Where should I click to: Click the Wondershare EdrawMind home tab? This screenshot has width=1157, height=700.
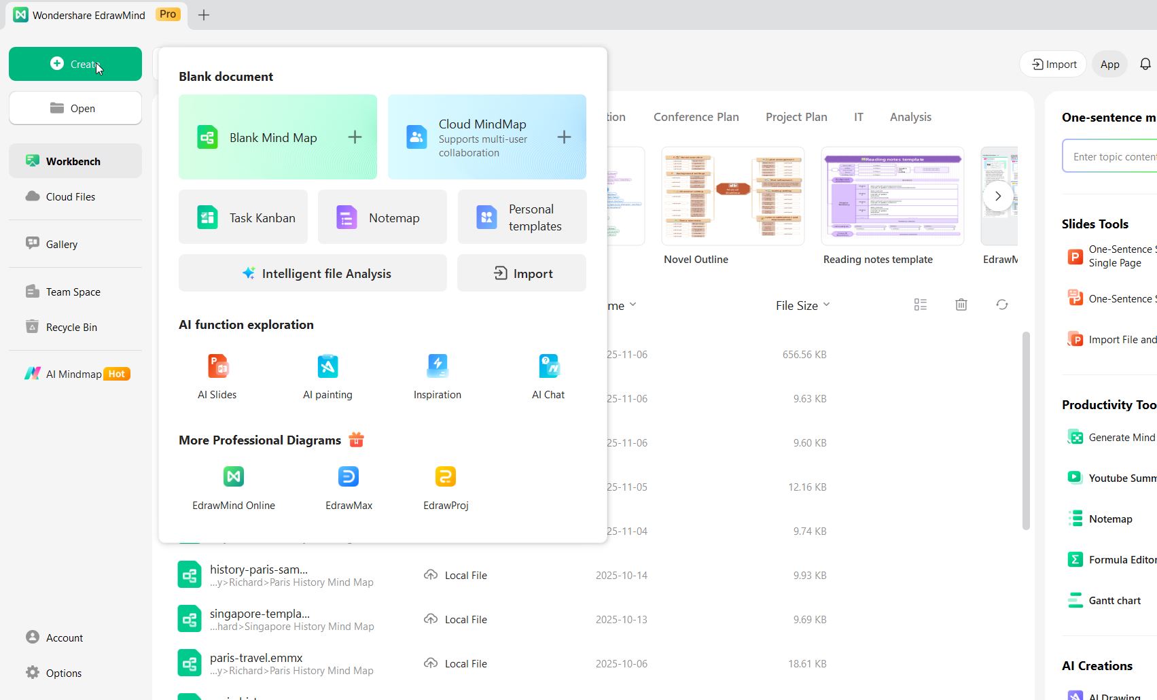[x=97, y=15]
